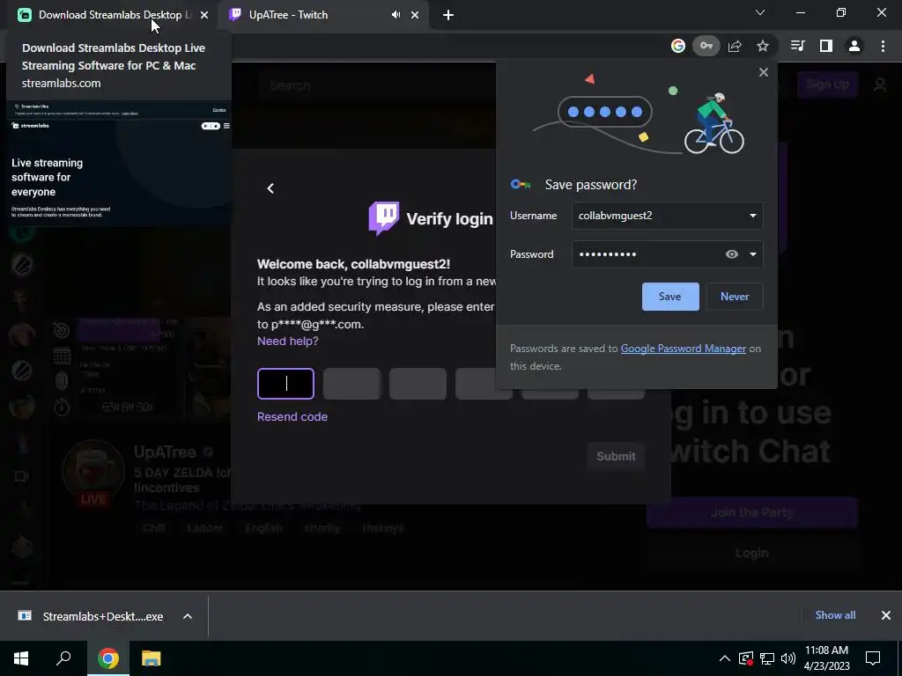The width and height of the screenshot is (902, 676).
Task: Open Chrome three-dot menu
Action: tap(883, 46)
